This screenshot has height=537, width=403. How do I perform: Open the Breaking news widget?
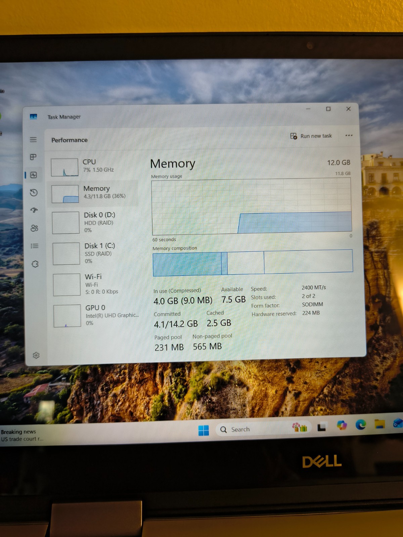tap(22, 435)
